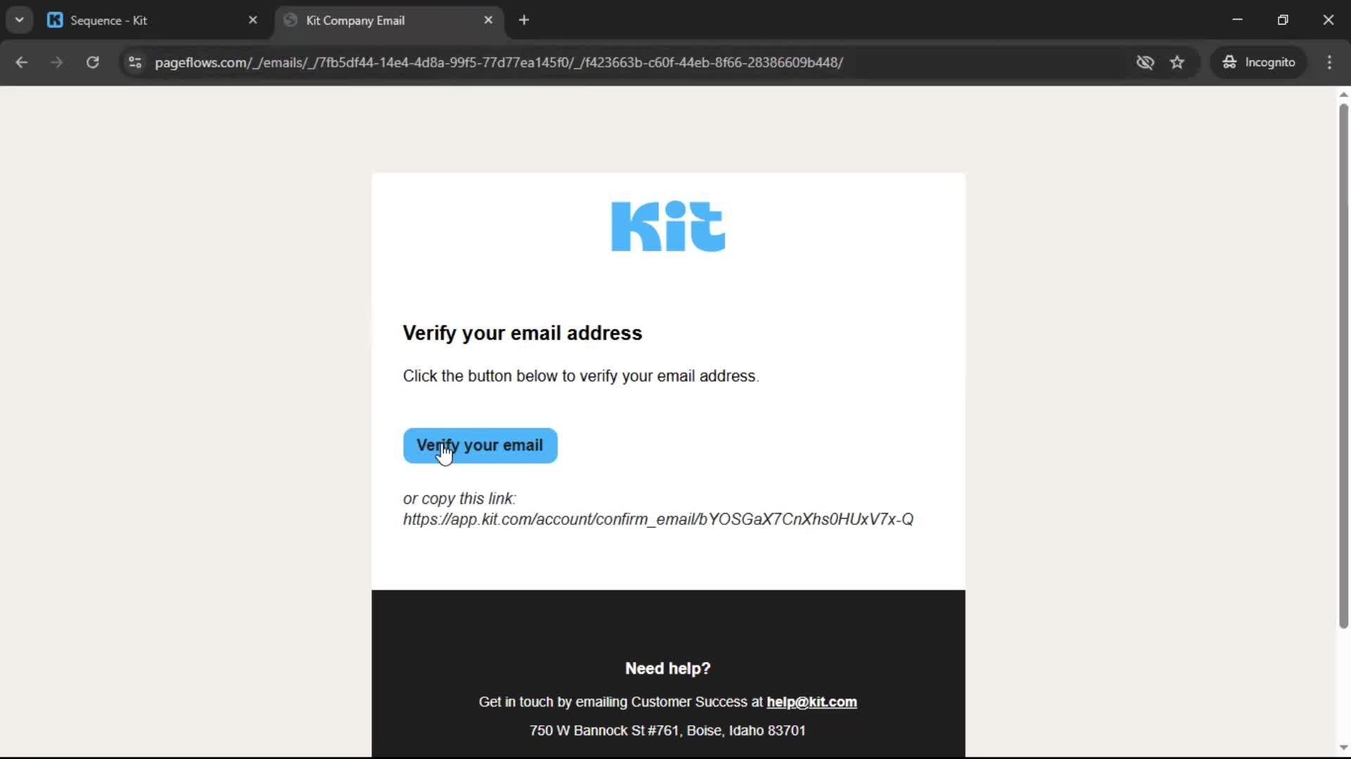Screen dimensions: 1351x759
Task: Reload the current page
Action: click(x=92, y=63)
